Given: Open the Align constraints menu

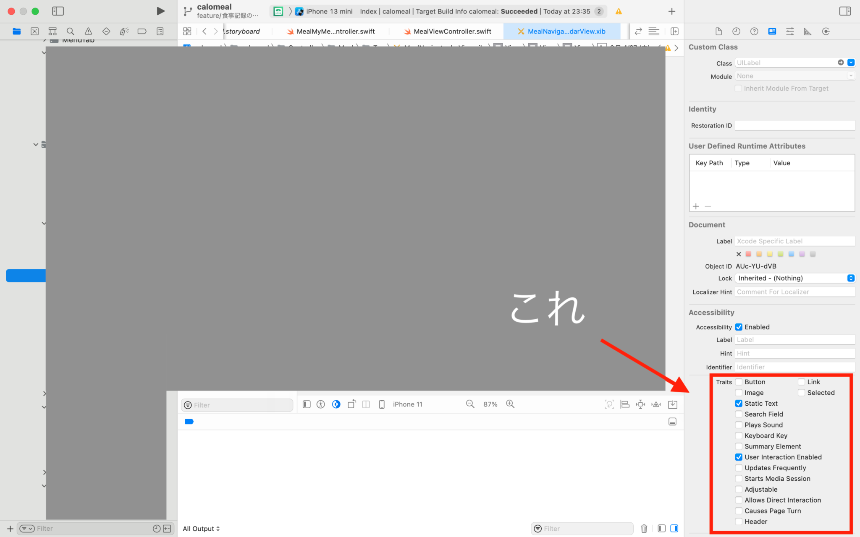Looking at the screenshot, I should point(625,404).
